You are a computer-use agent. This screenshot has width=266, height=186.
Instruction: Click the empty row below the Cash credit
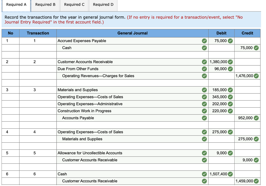tap(117, 55)
